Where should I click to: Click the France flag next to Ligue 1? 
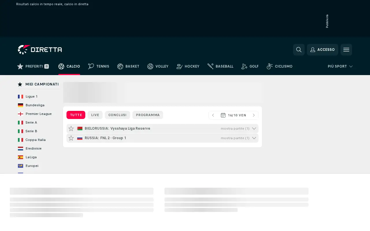coord(21,96)
